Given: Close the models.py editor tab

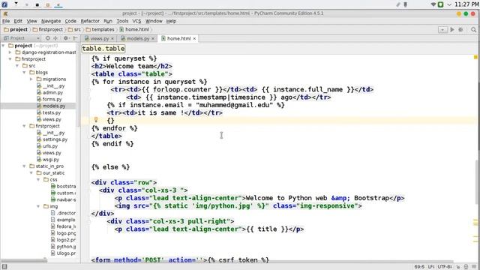Looking at the screenshot, I should [x=153, y=38].
